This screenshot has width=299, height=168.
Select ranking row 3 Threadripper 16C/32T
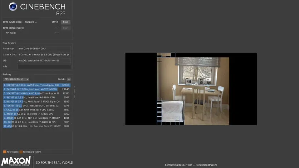pos(37,93)
